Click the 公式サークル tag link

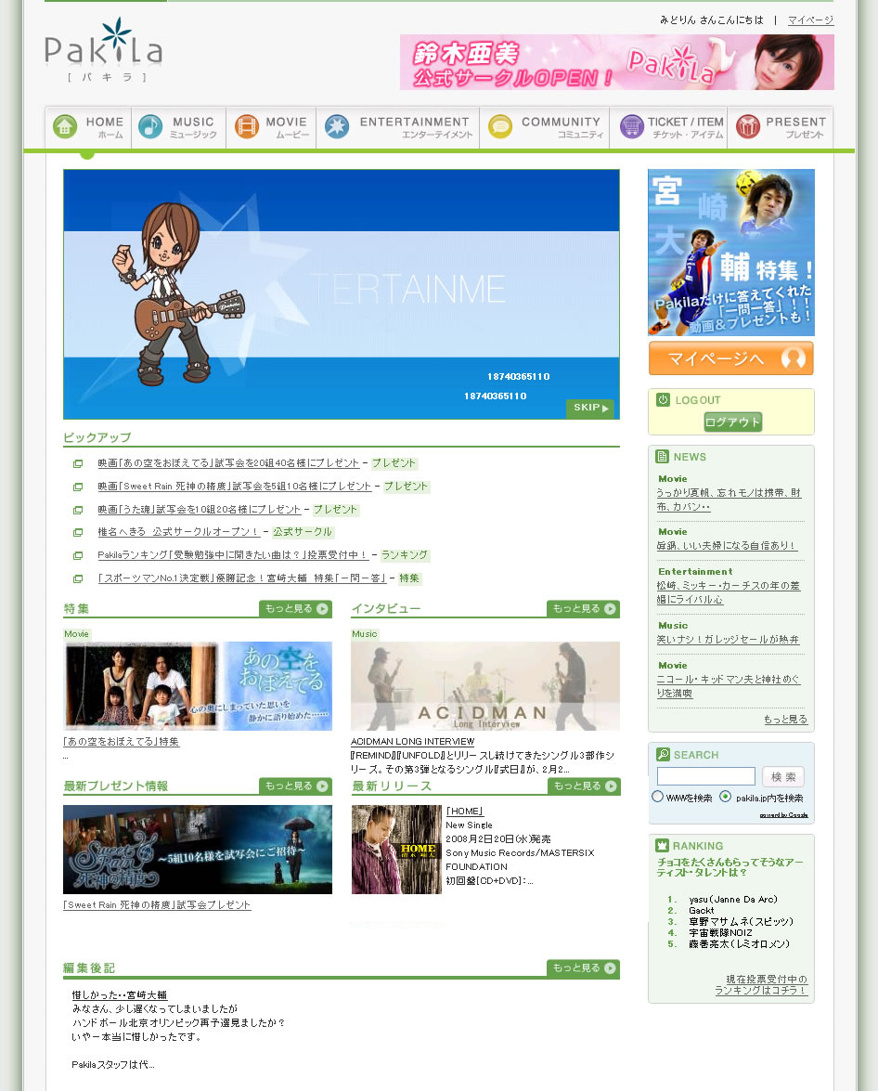[303, 532]
